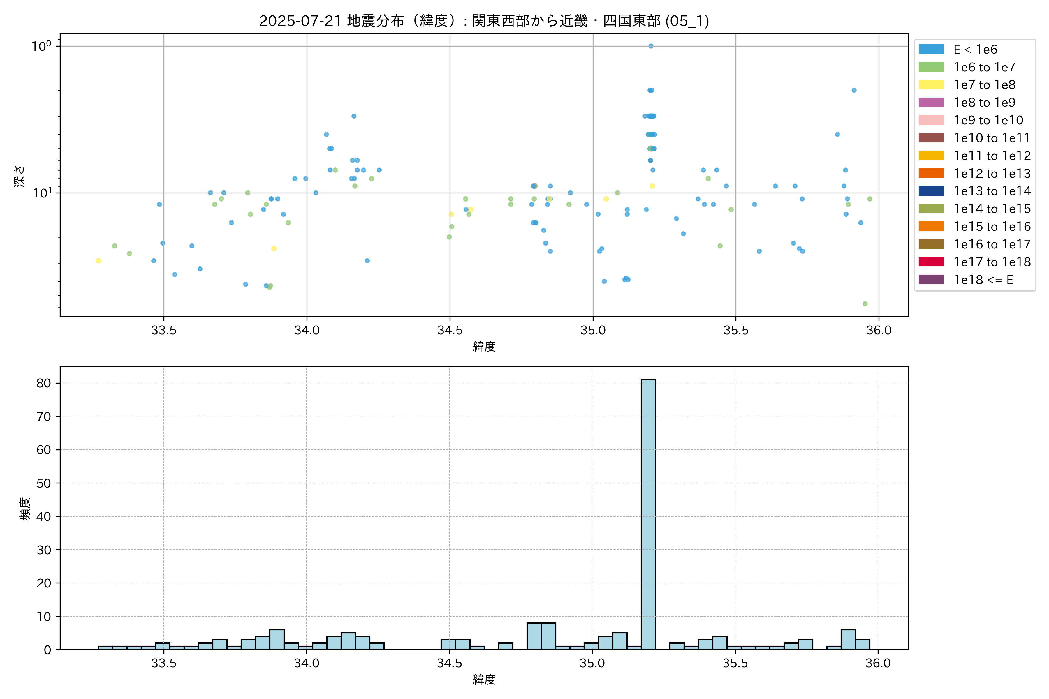Click the blue E < 1e6 legend swatch
The width and height of the screenshot is (1049, 699).
[931, 49]
